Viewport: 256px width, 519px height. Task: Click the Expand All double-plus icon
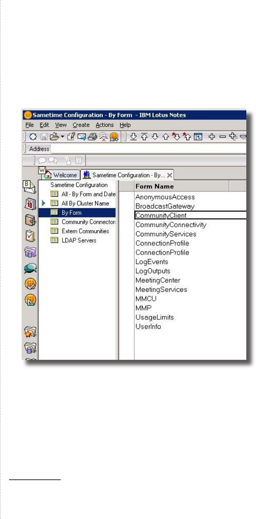click(233, 137)
